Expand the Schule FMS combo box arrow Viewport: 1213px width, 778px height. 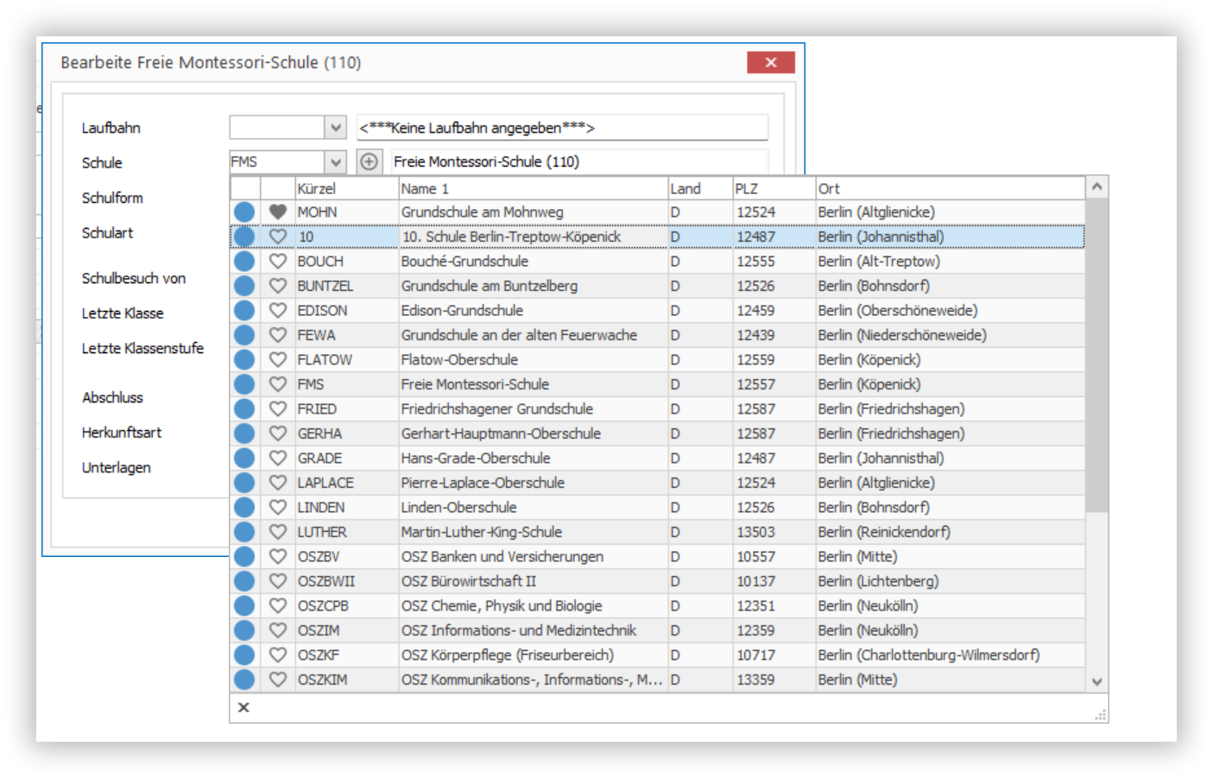coord(336,161)
